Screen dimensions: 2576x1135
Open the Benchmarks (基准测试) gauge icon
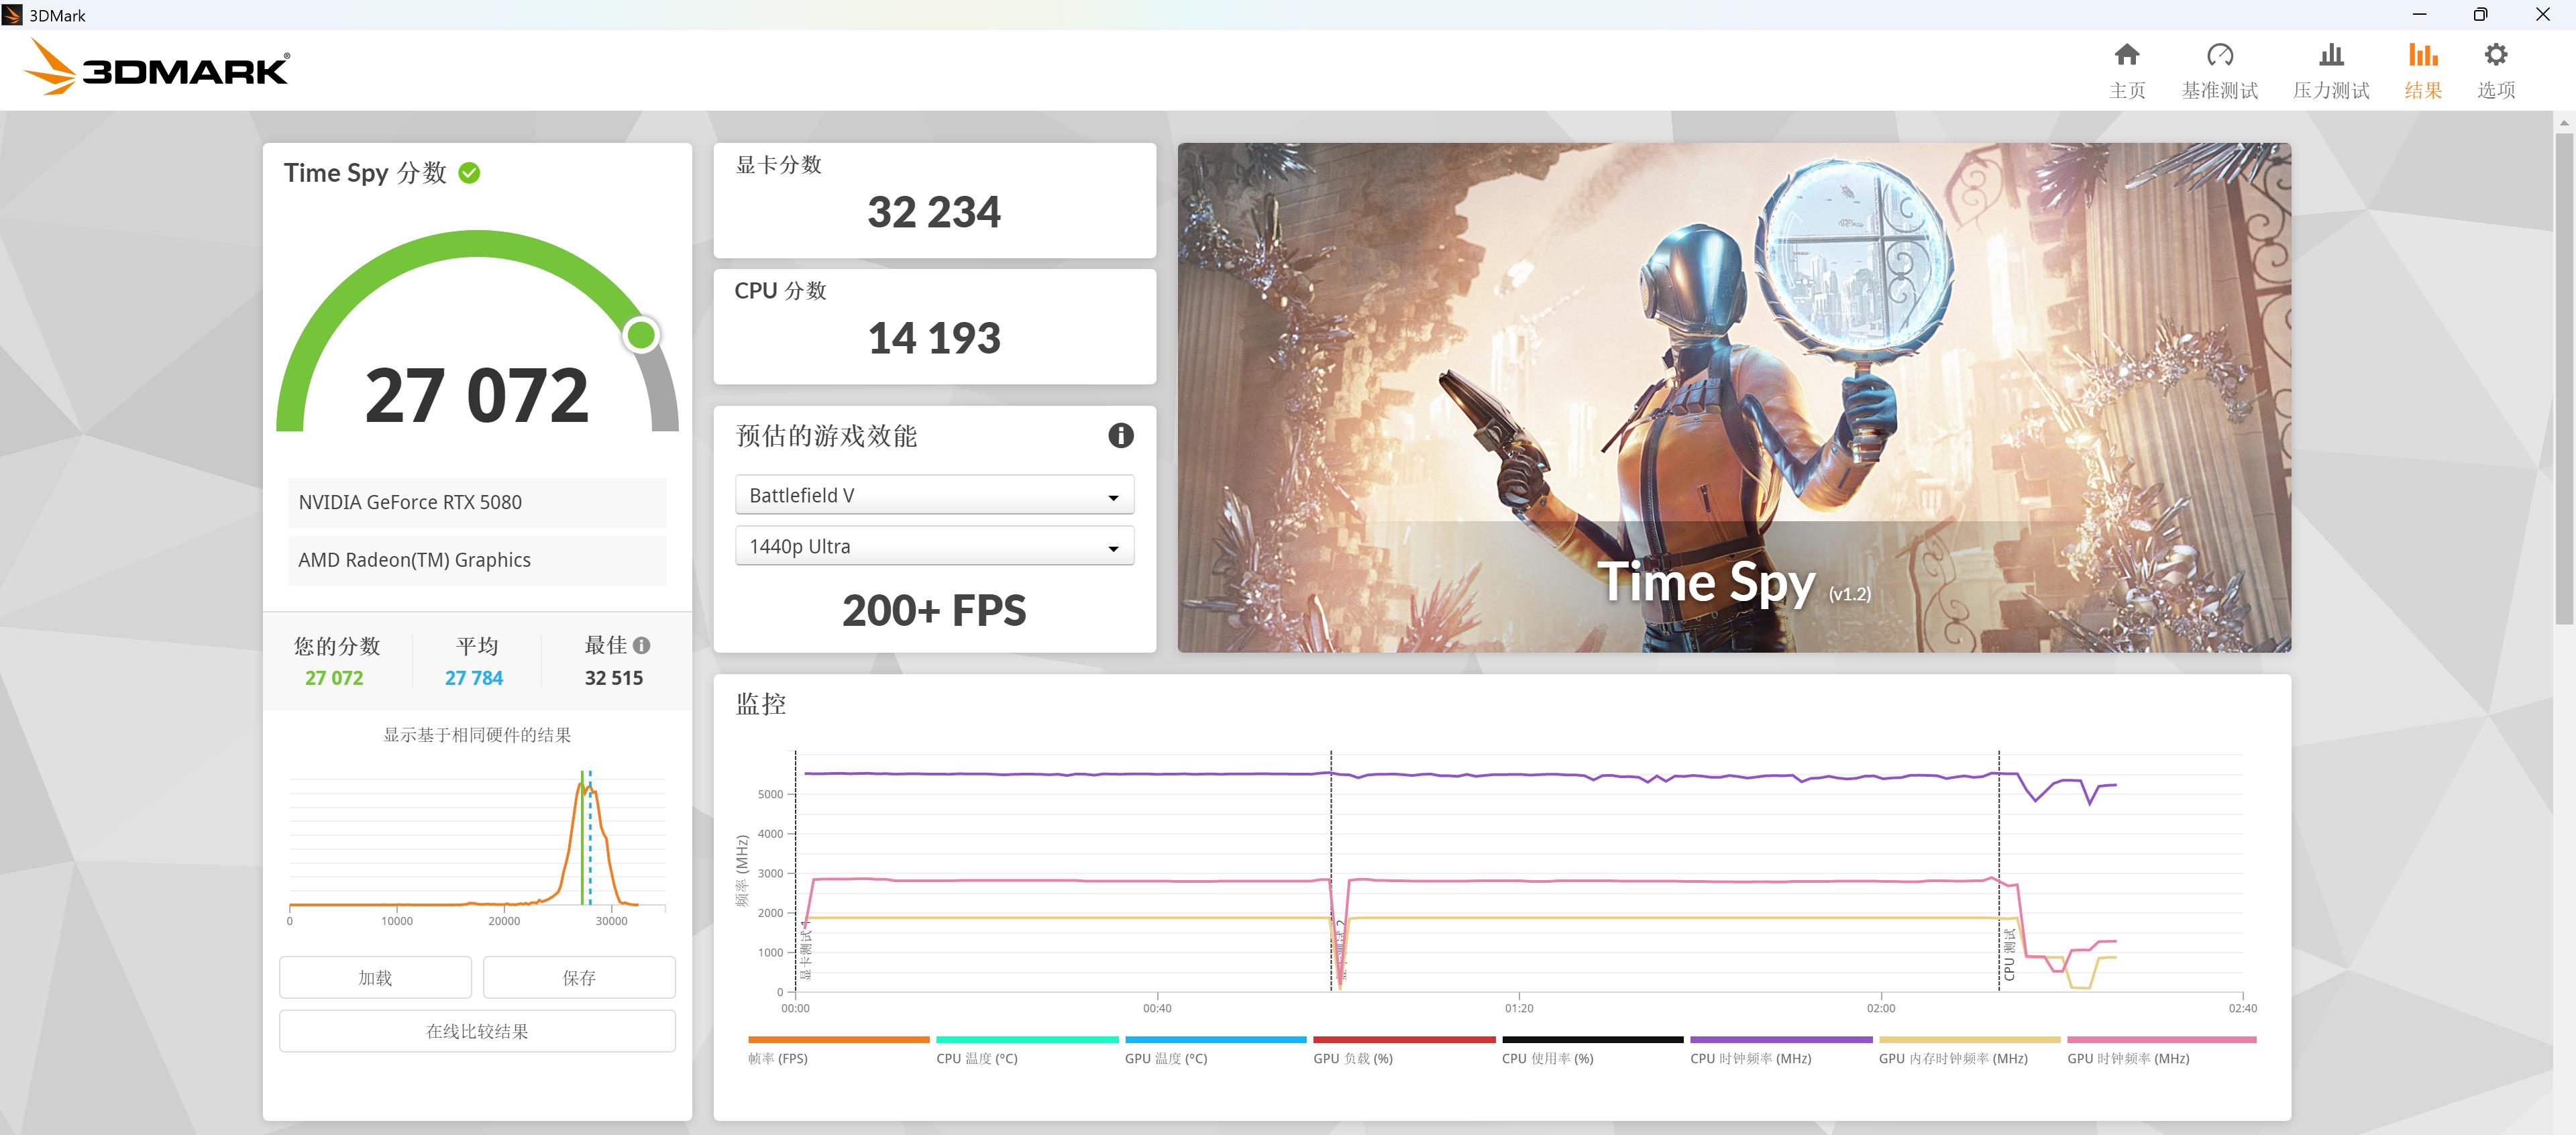point(2219,55)
